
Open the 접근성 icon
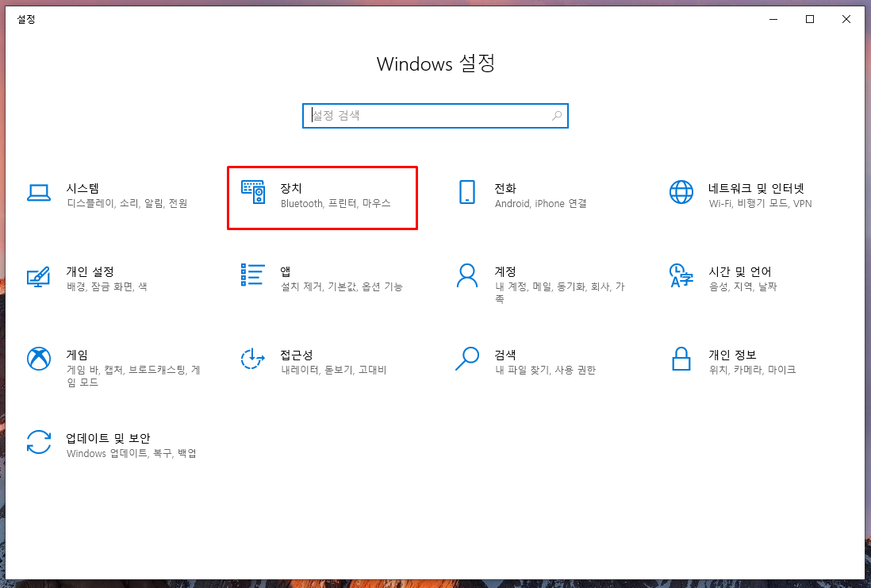coord(253,359)
